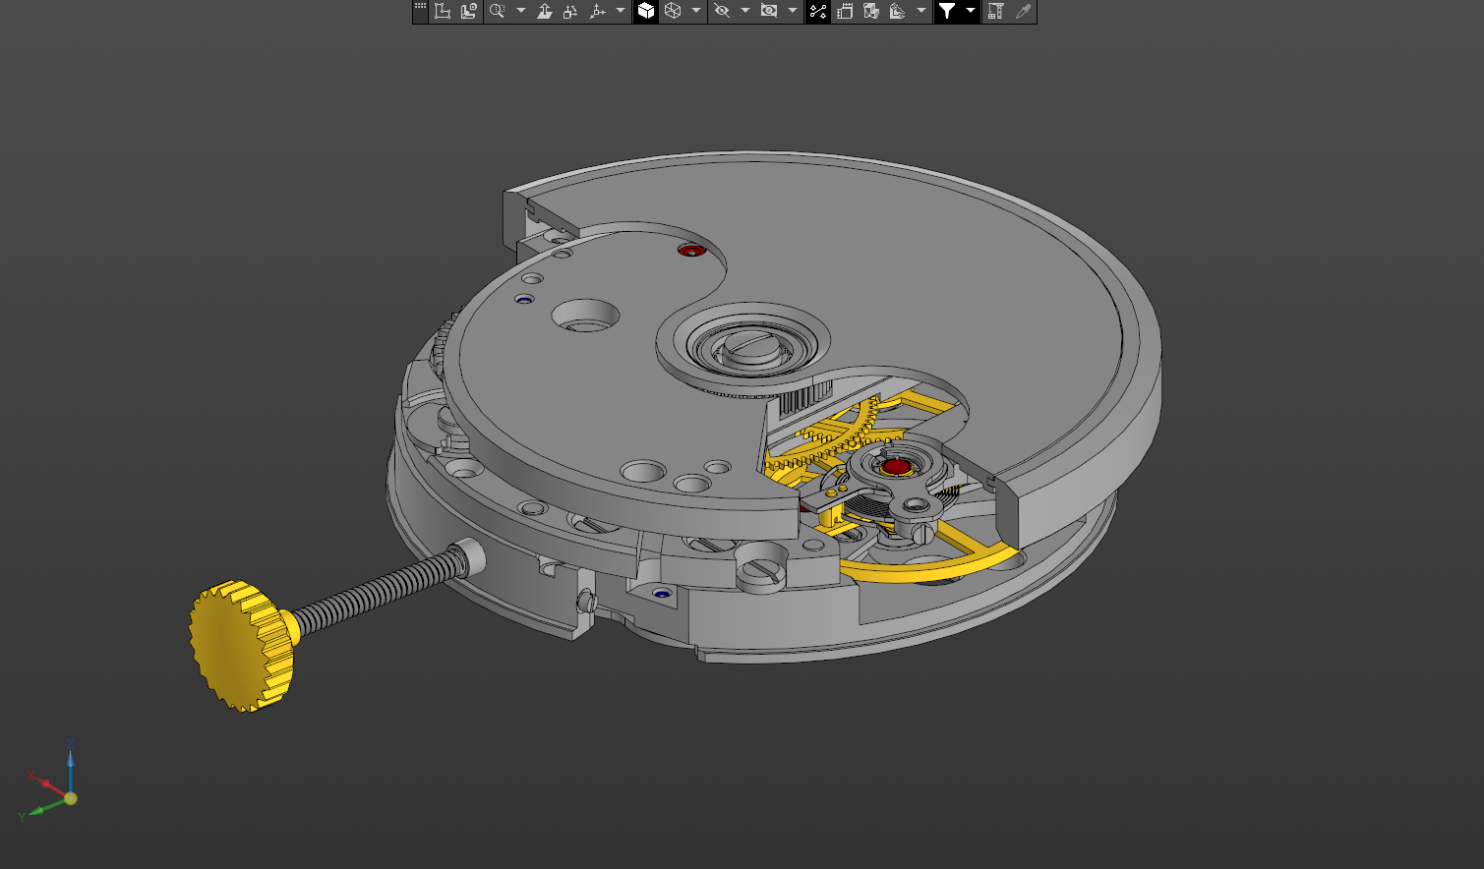Click the upward arrow plane view icon
Viewport: 1484px width, 869px height.
(544, 11)
